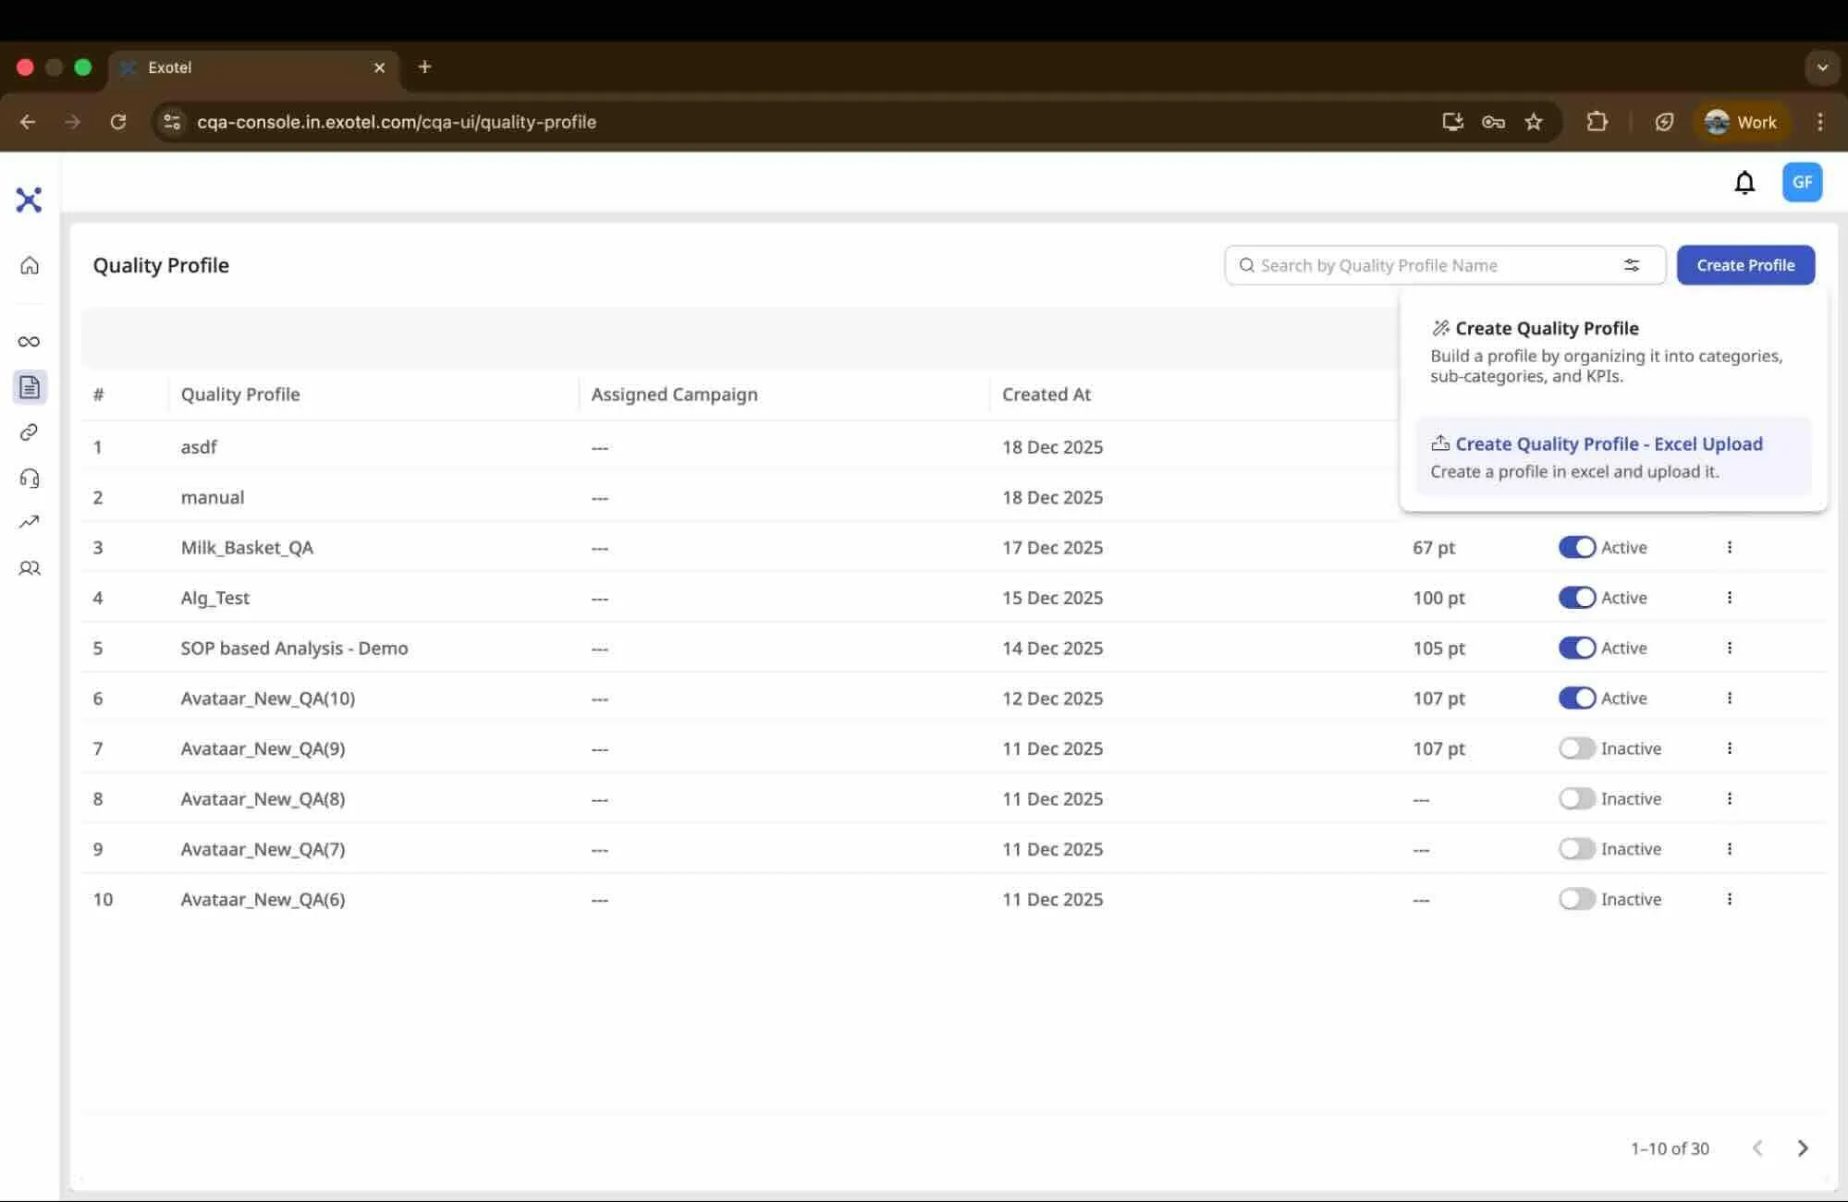Screen dimensions: 1848x1202
Task: Open the link chain sidebar icon
Action: [30, 432]
